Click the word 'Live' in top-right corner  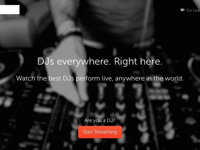click(196, 10)
